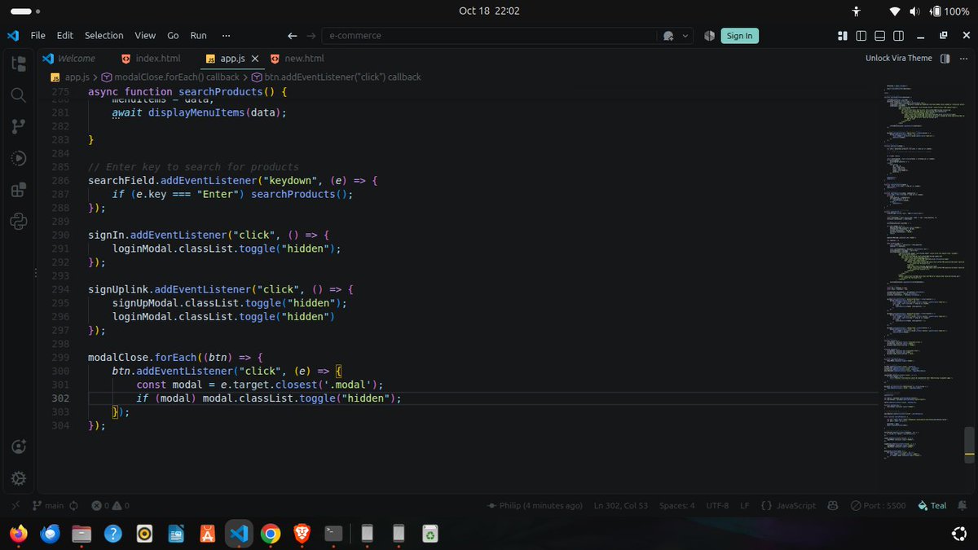This screenshot has width=978, height=550.
Task: Open Terminal from the dock
Action: 333,534
